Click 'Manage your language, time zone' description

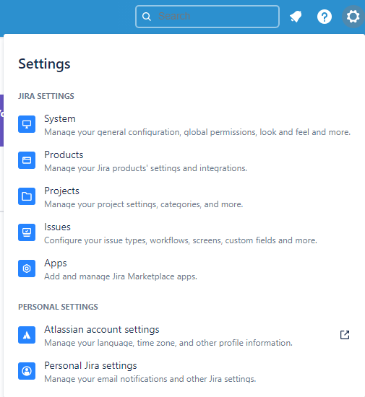point(168,343)
